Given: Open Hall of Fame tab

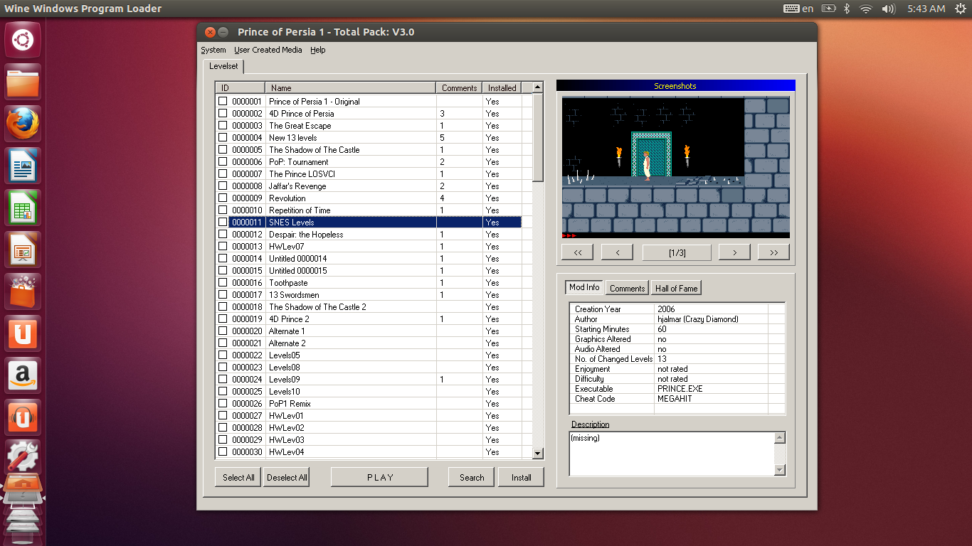Looking at the screenshot, I should pos(676,288).
